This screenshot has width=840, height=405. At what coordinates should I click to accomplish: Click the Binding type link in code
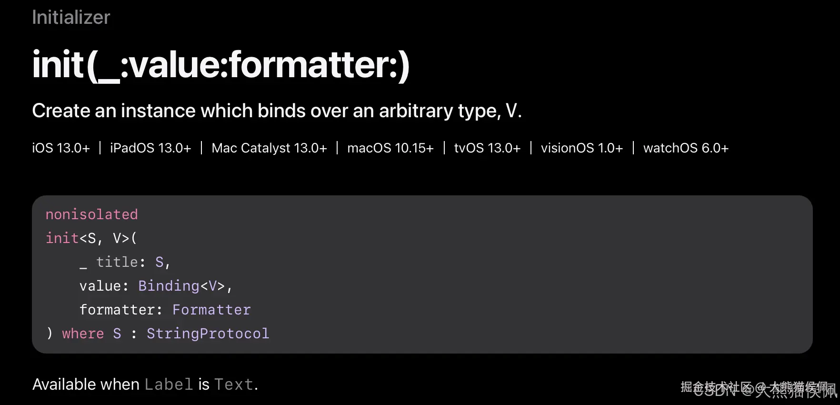point(168,286)
